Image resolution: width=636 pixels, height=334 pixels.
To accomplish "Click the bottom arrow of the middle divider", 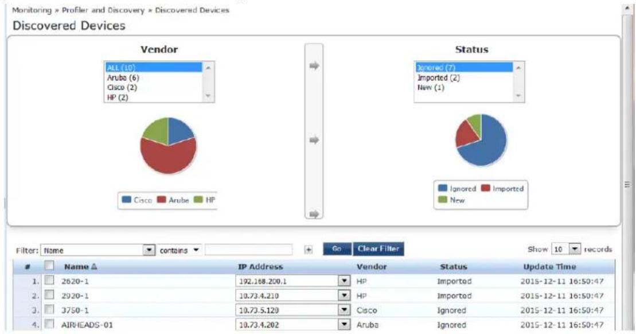I will click(x=314, y=214).
